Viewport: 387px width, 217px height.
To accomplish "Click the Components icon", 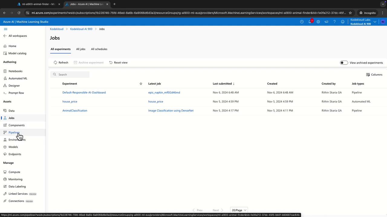I will pyautogui.click(x=5, y=125).
